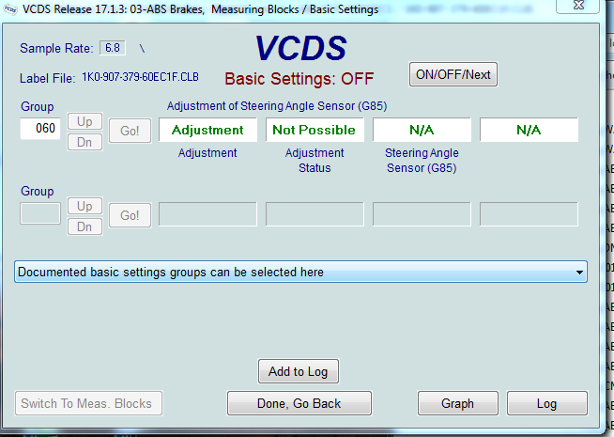Click the VCDS icon in title bar

point(9,9)
